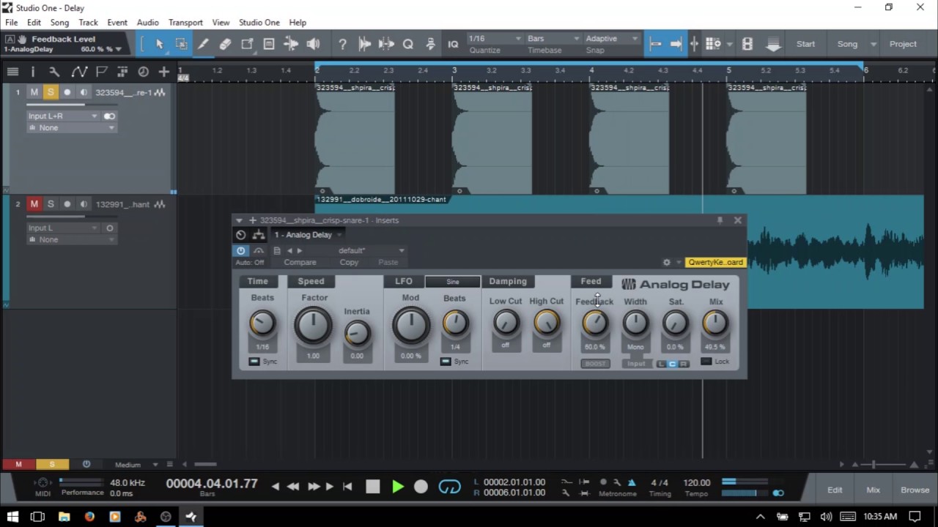Screen dimensions: 938x527
Task: Select the Range tool
Action: 181,44
